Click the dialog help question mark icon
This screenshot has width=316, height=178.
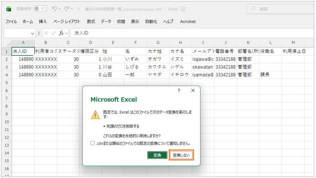tap(179, 91)
